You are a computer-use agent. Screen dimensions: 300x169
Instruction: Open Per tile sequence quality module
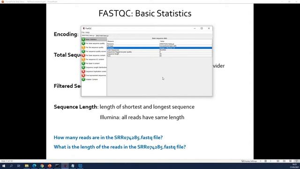point(94,47)
